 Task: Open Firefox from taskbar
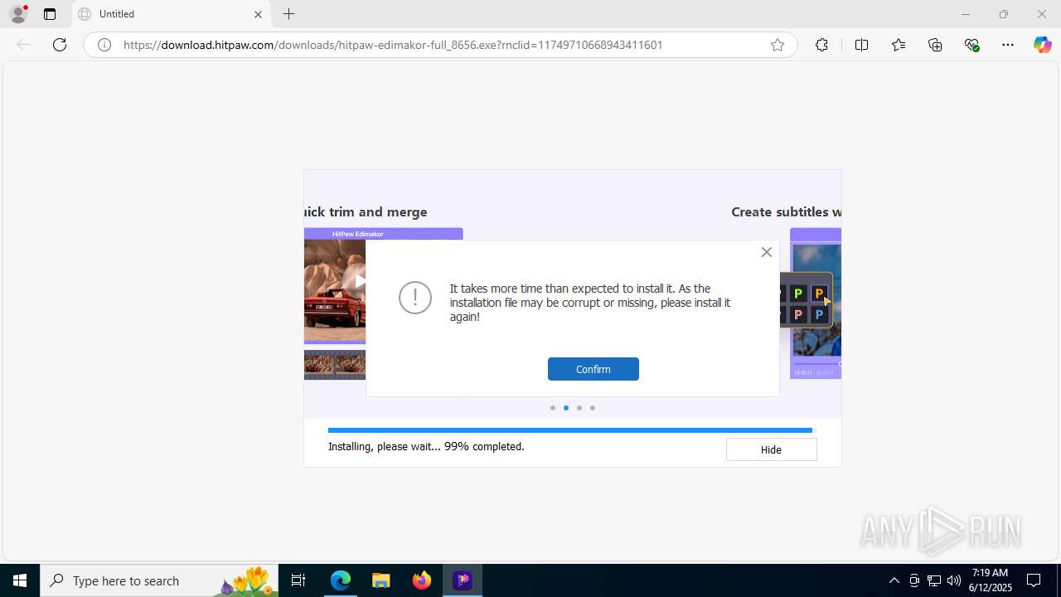422,580
